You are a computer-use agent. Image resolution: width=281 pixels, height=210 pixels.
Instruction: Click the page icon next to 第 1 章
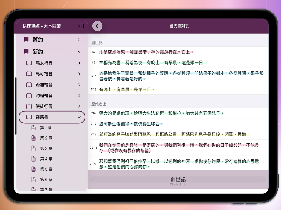[34, 127]
